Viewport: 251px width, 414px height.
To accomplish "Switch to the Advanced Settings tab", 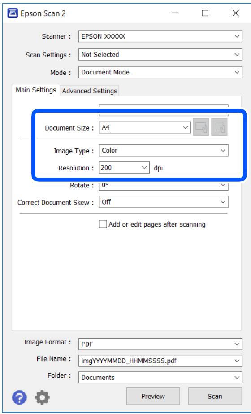I will click(90, 91).
